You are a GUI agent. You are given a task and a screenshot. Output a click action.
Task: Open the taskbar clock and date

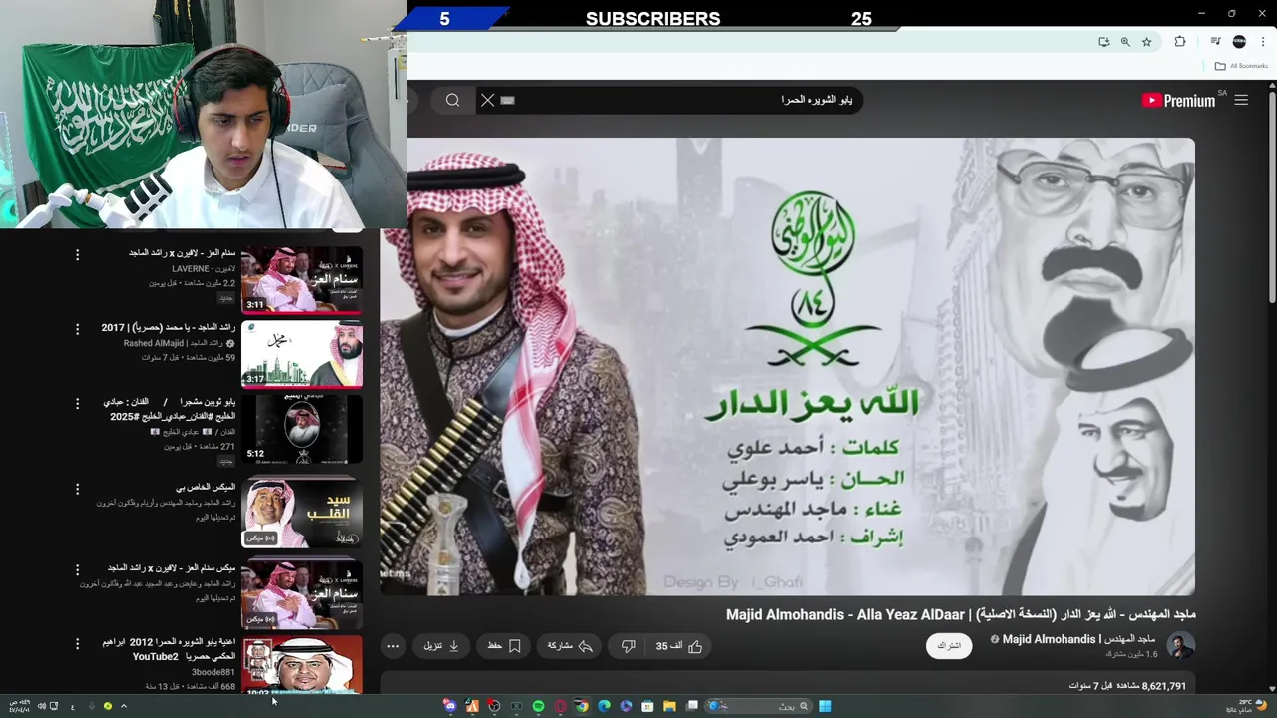click(20, 706)
